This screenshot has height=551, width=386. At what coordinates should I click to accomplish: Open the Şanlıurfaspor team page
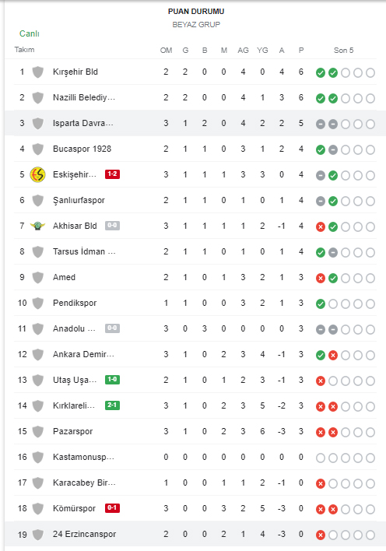tap(79, 200)
